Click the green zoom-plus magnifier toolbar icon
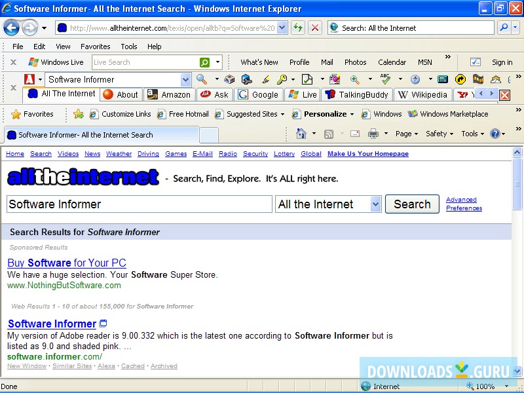524x393 pixels. coord(354,79)
